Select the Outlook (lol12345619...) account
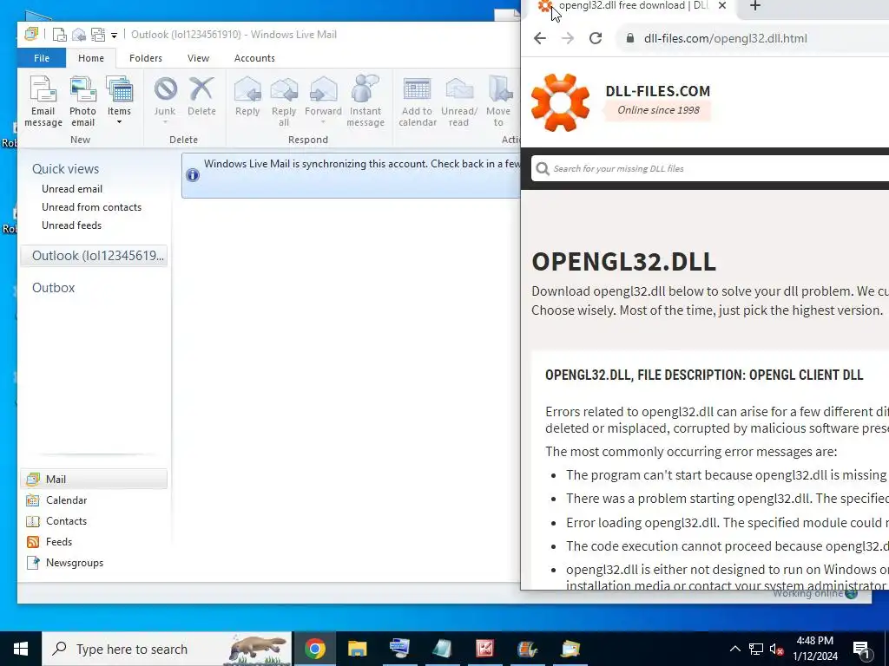The height and width of the screenshot is (666, 889). (x=94, y=256)
